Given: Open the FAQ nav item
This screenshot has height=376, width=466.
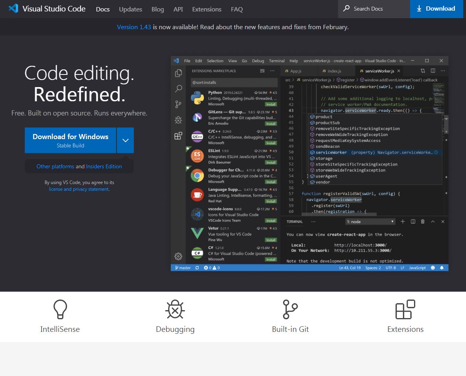Looking at the screenshot, I should pyautogui.click(x=237, y=9).
